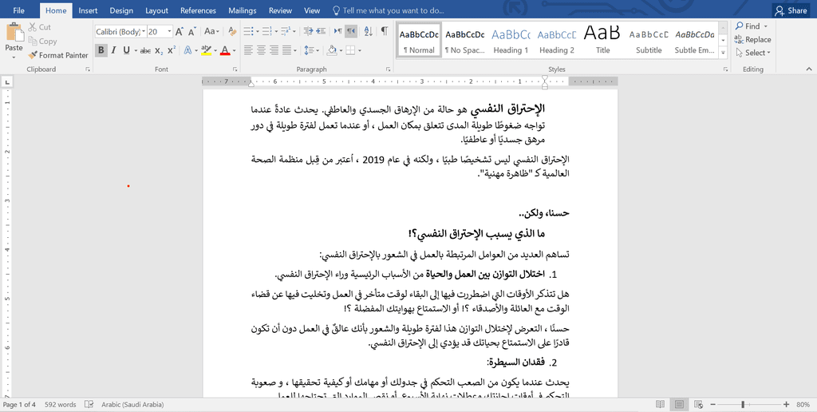Image resolution: width=817 pixels, height=412 pixels.
Task: Toggle Print Layout view
Action: 679,404
